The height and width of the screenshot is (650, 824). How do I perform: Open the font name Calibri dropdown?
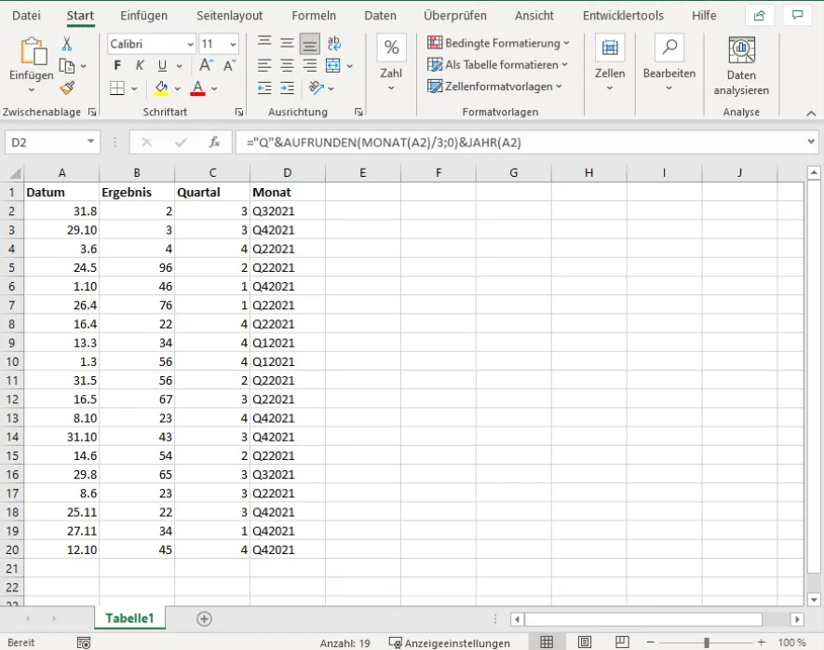[191, 45]
